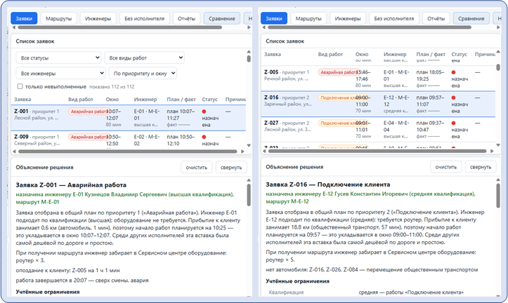The image size is (508, 303).
Task: Open Отчёты tab in left panel
Action: click(x=186, y=18)
